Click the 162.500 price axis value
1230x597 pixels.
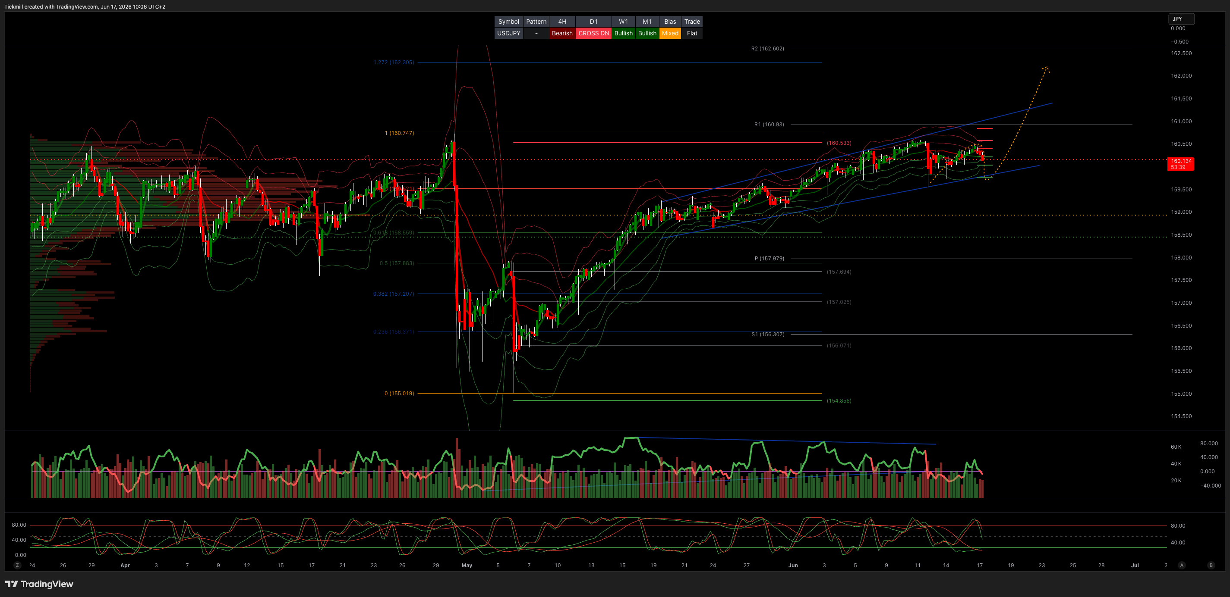click(x=1181, y=53)
